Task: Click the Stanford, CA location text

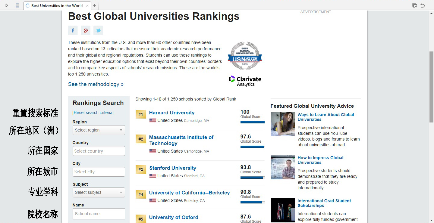Action: [194, 176]
